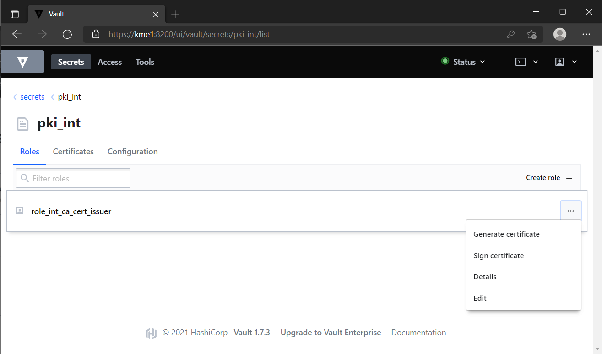
Task: Add page to favorites star icon
Action: pos(531,34)
